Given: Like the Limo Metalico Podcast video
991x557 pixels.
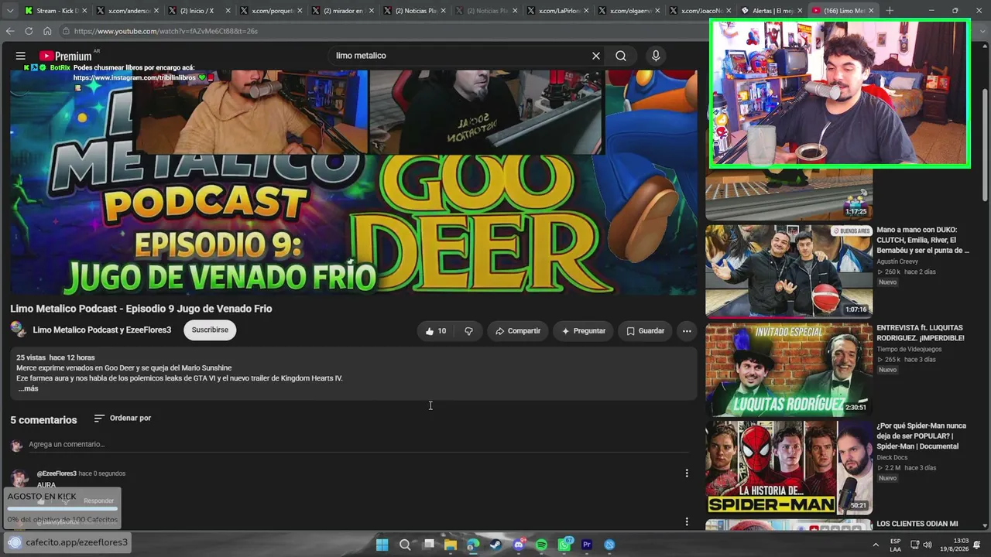Looking at the screenshot, I should click(436, 331).
